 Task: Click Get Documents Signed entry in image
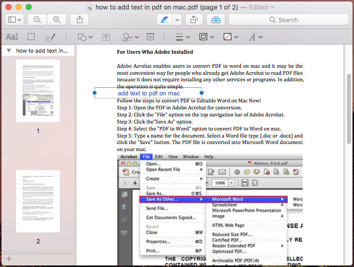click(173, 217)
